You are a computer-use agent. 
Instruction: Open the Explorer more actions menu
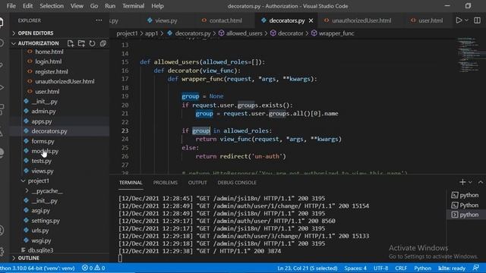tap(99, 20)
